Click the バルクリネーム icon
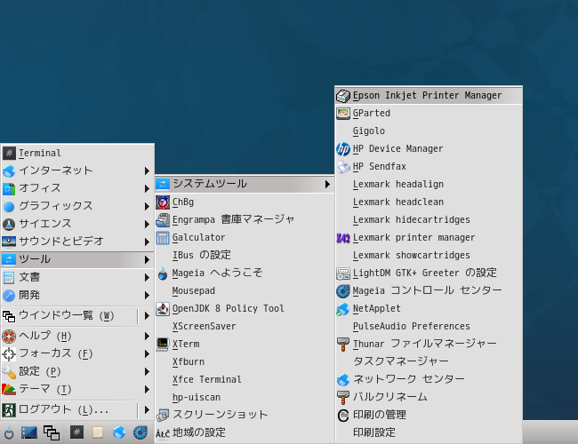Viewport: 578px width, 444px height. [x=343, y=397]
